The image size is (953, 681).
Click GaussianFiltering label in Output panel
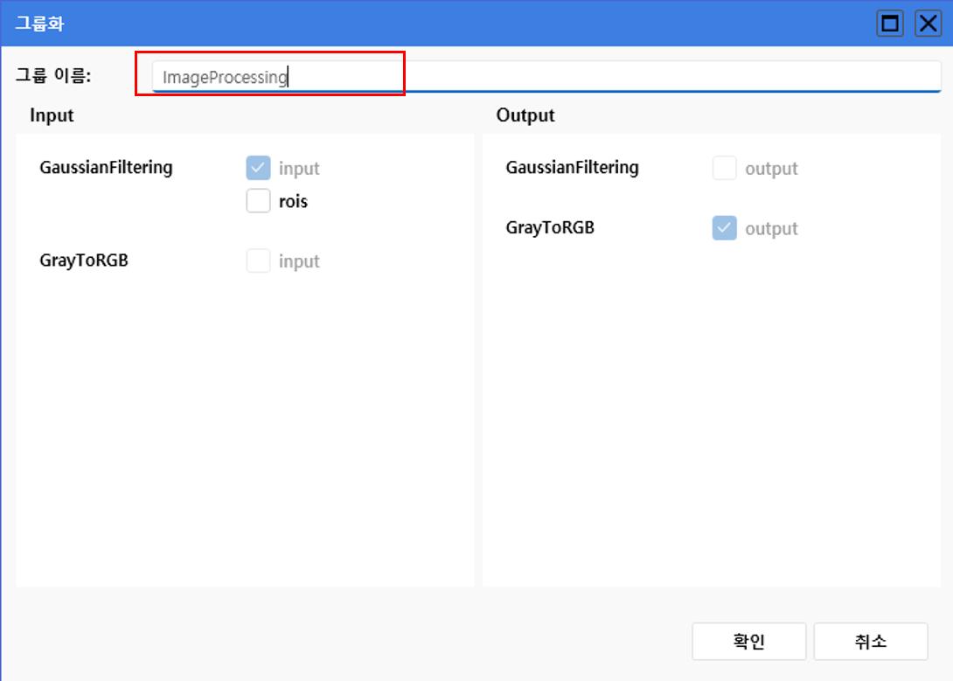(572, 167)
